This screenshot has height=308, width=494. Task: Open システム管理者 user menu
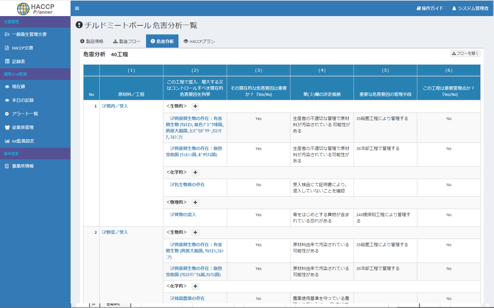pos(470,8)
